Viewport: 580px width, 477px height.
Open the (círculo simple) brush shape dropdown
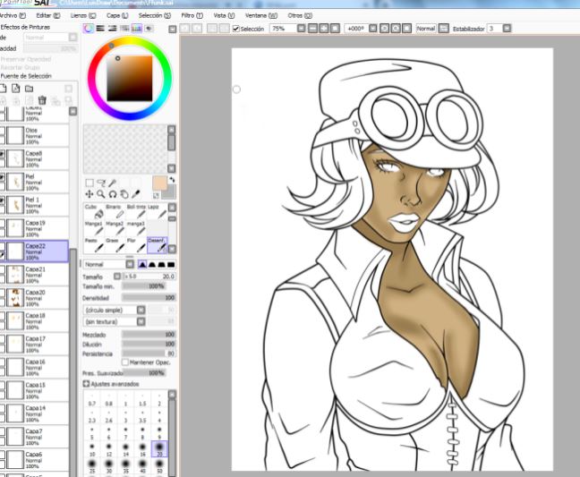(141, 309)
